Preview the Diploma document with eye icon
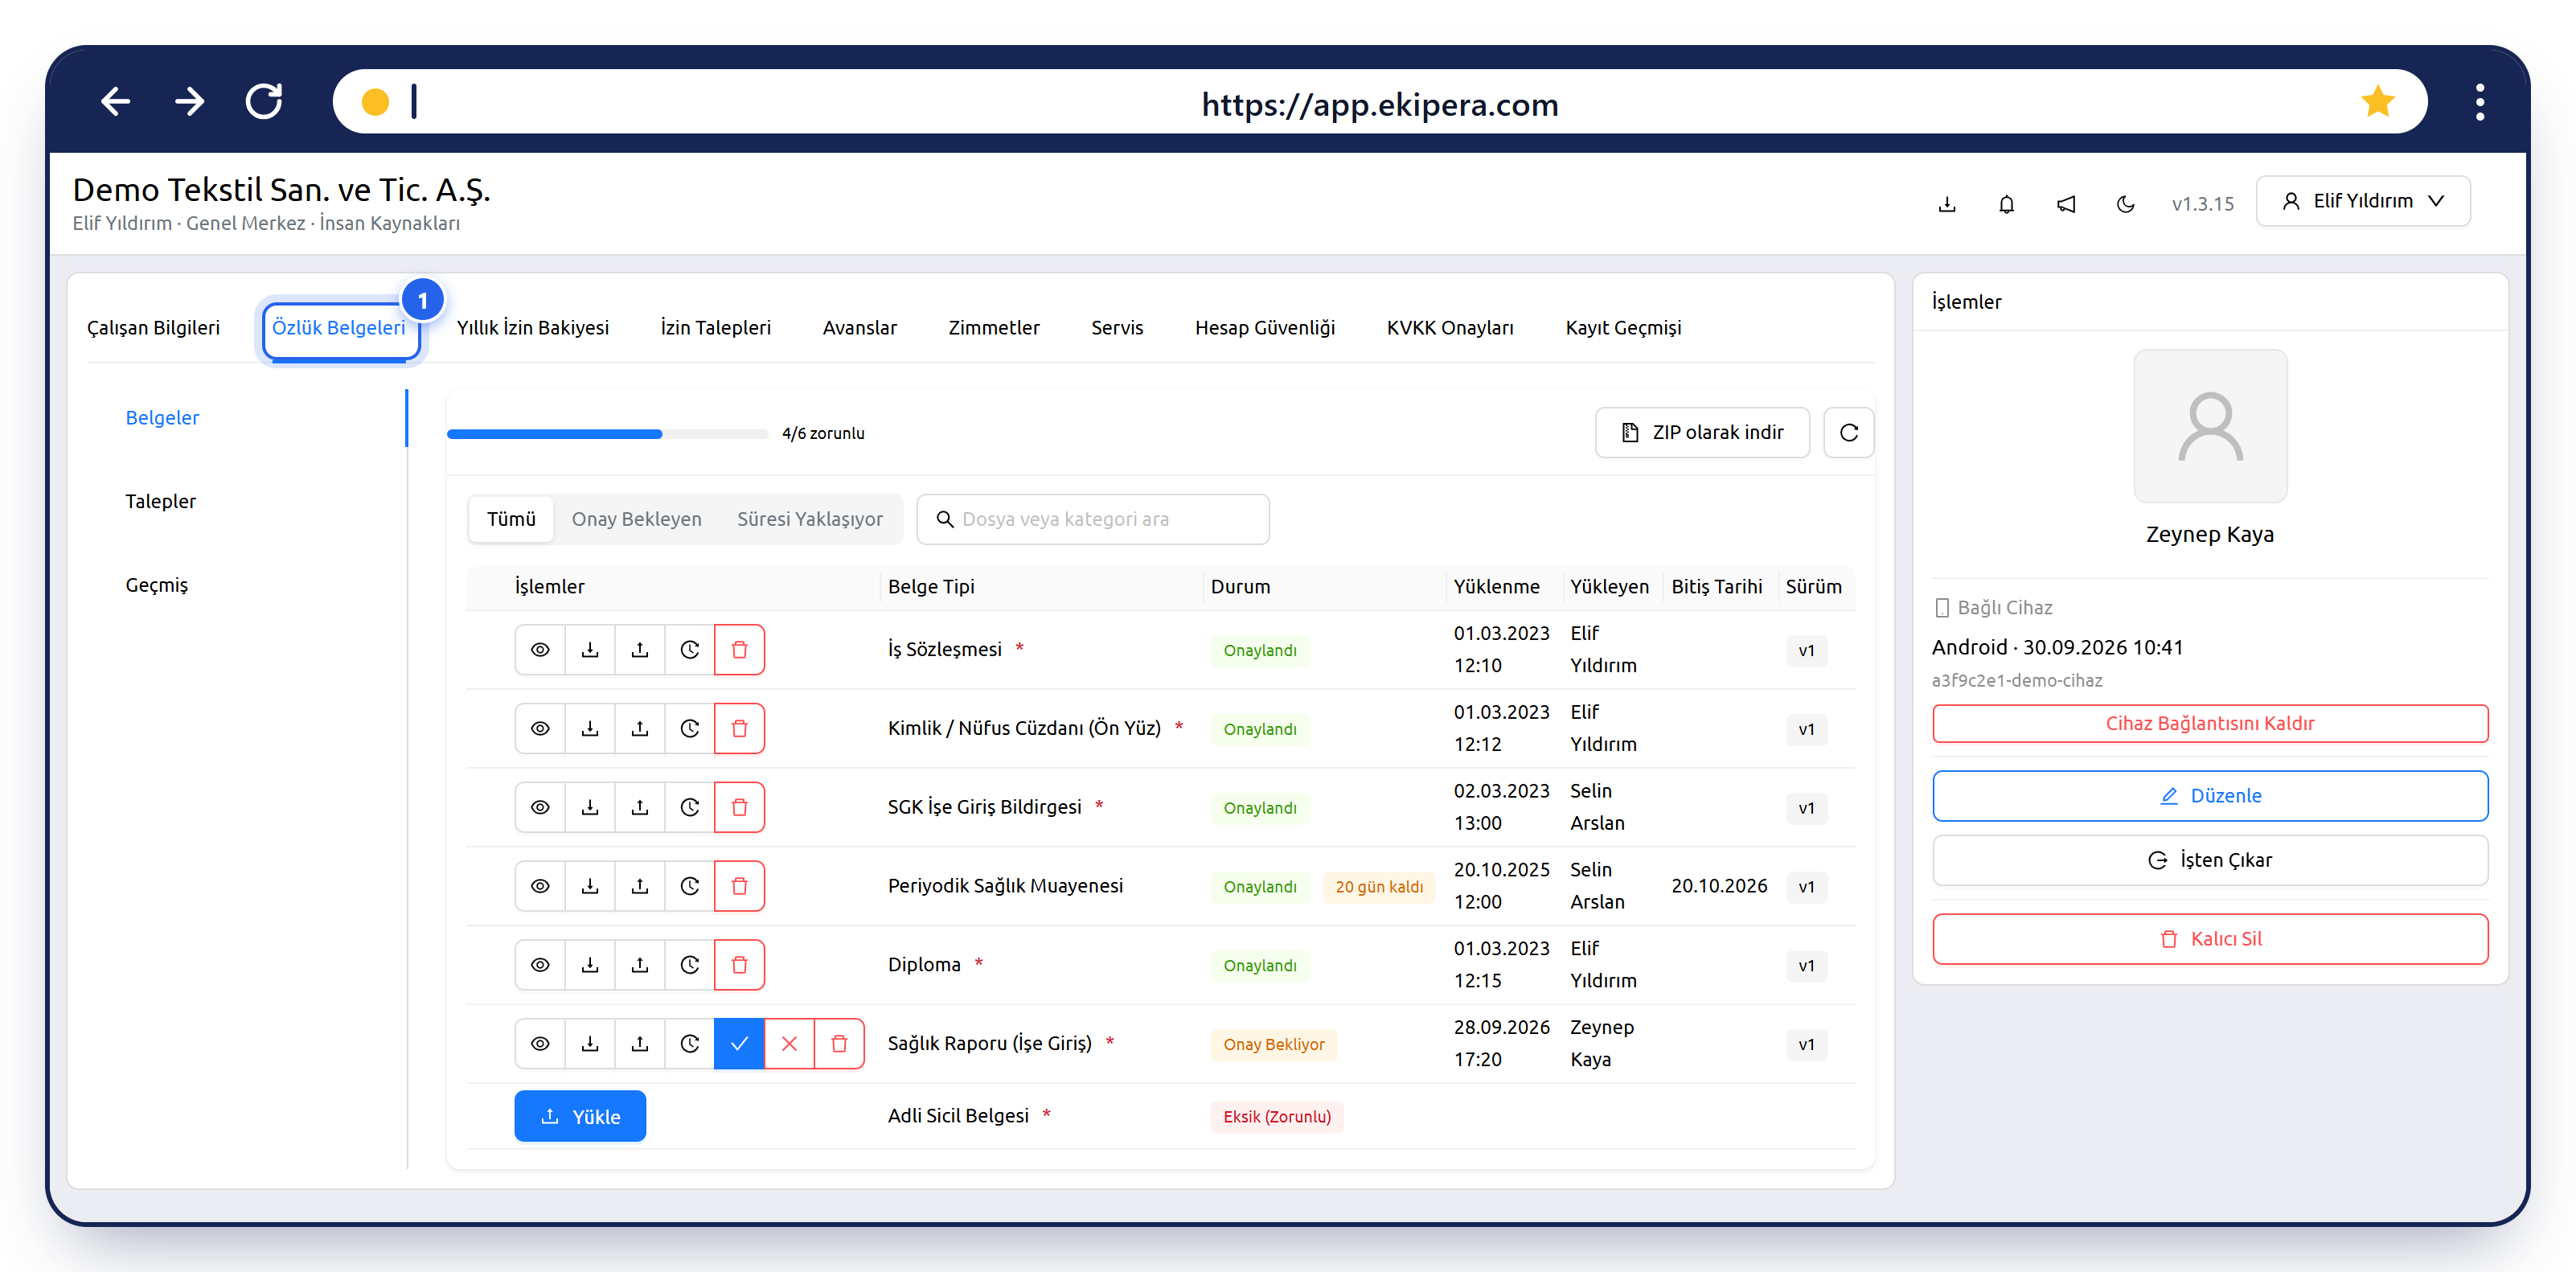This screenshot has width=2576, height=1272. tap(540, 965)
